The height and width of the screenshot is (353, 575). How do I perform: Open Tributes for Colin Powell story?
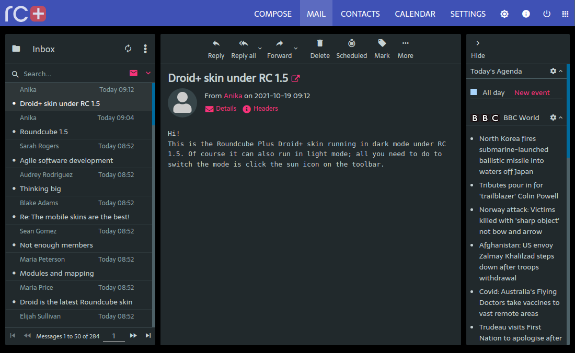pyautogui.click(x=519, y=191)
